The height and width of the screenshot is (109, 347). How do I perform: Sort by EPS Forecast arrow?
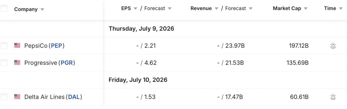tap(170, 9)
